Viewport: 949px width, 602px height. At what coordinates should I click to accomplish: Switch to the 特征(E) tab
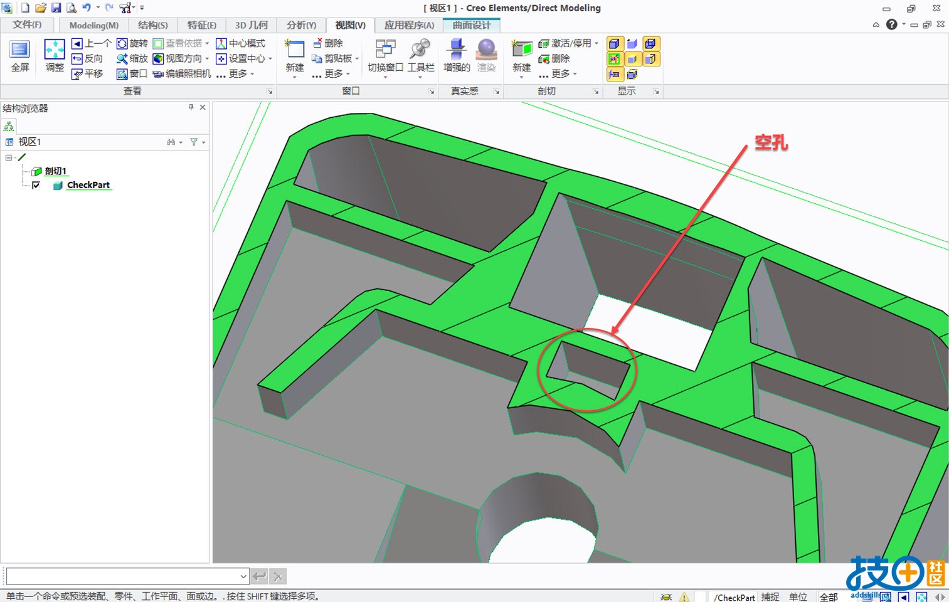(201, 25)
